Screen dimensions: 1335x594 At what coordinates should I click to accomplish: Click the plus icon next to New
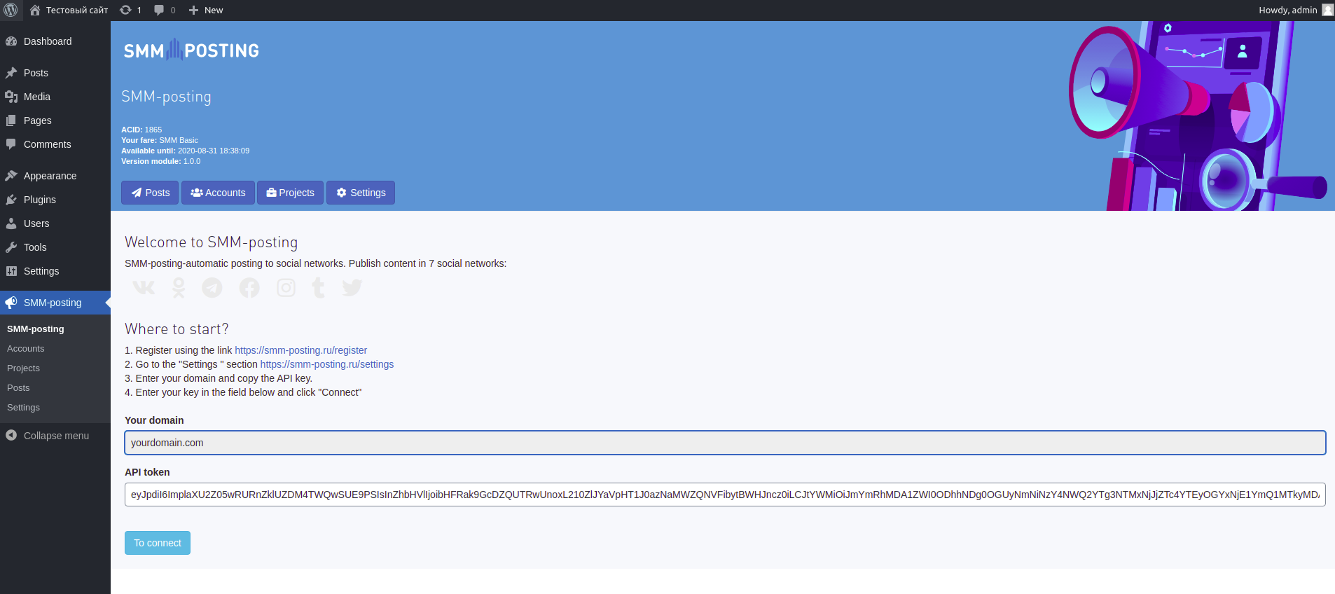pos(194,10)
